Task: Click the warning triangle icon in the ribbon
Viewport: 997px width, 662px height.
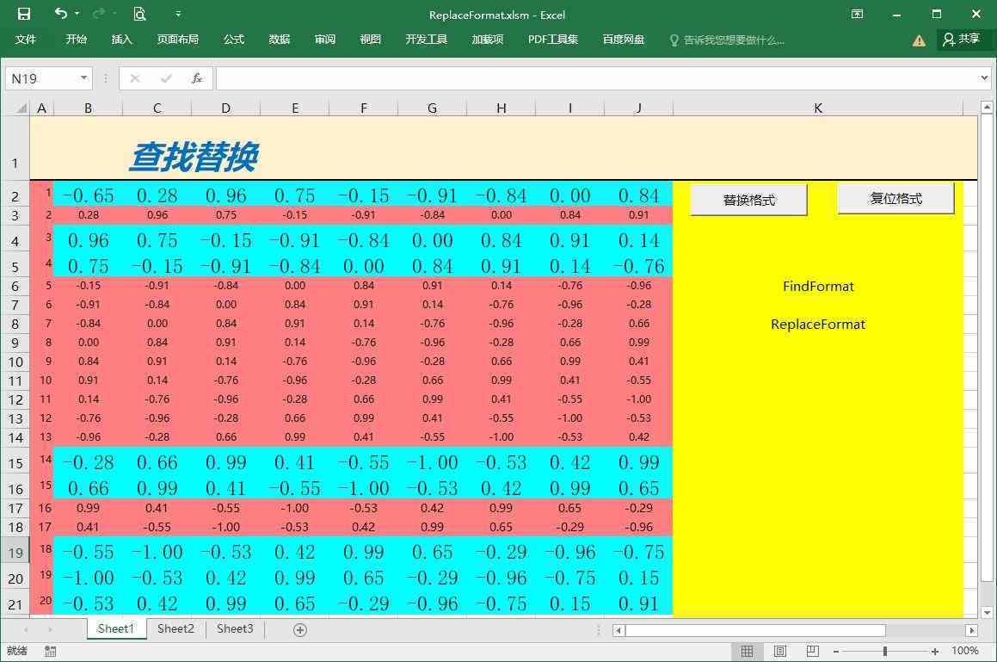Action: pyautogui.click(x=919, y=40)
